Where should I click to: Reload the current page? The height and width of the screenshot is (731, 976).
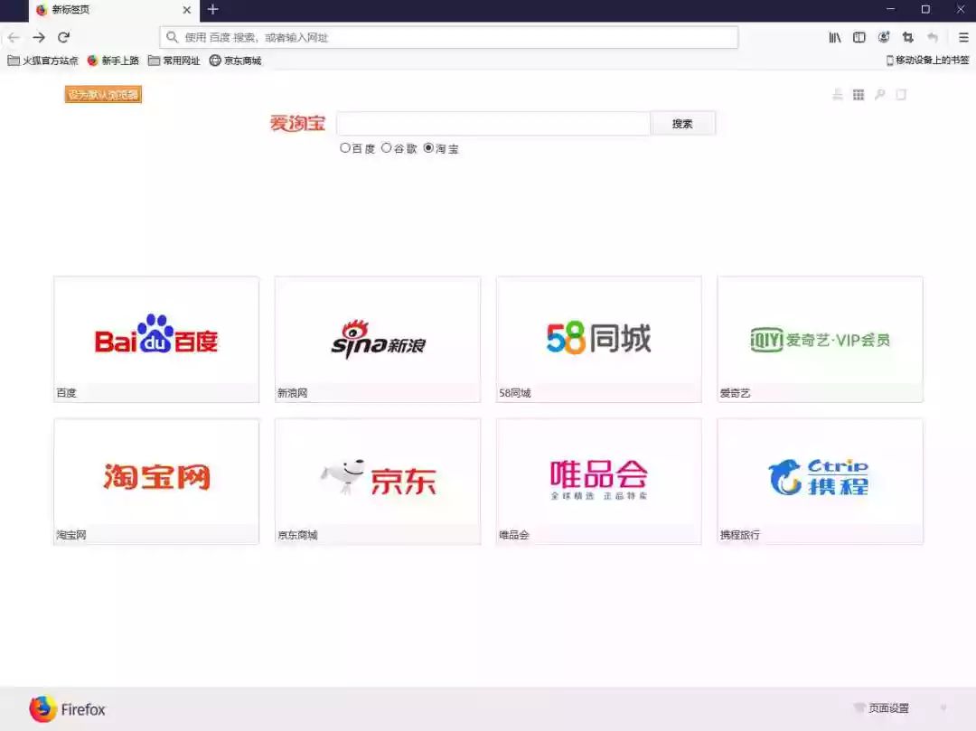tap(63, 37)
